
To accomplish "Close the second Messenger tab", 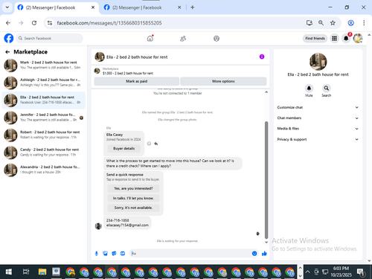I will pos(179,7).
